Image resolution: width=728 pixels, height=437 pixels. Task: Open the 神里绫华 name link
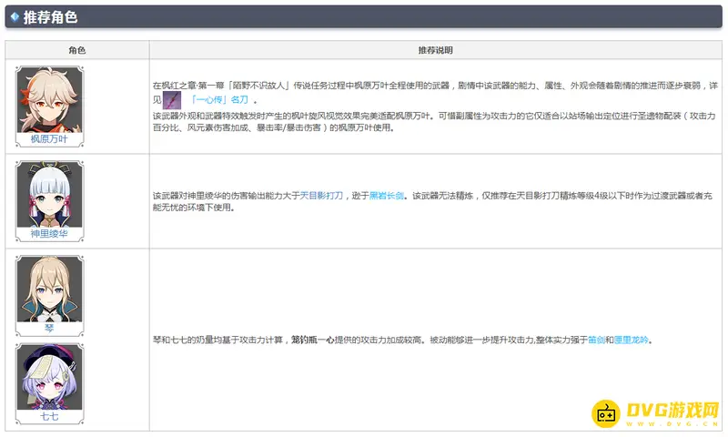(x=50, y=232)
